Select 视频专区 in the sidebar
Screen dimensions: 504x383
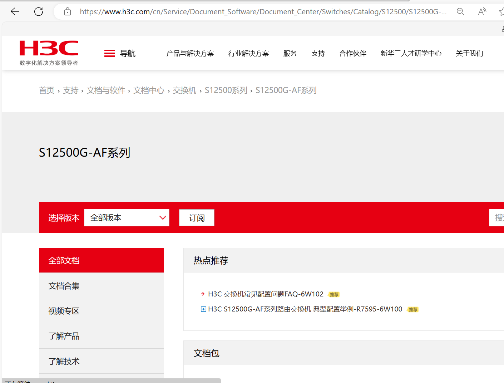[102, 311]
